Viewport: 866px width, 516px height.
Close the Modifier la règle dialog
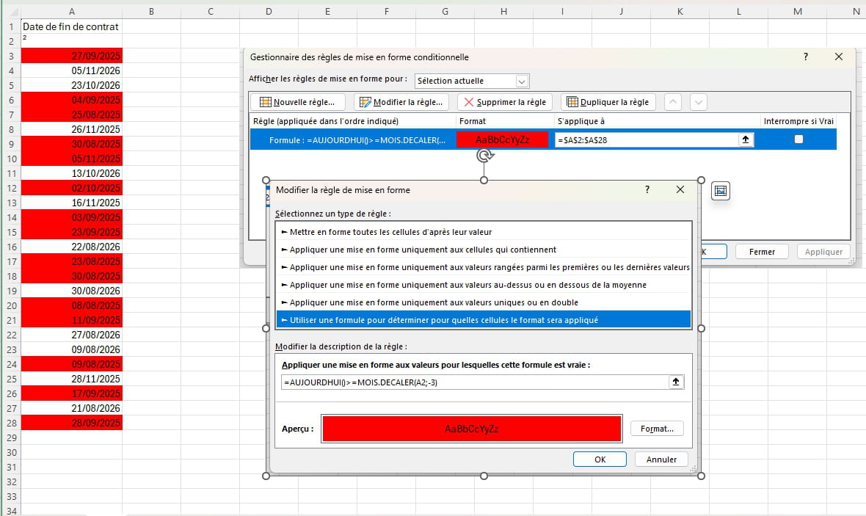pyautogui.click(x=680, y=189)
